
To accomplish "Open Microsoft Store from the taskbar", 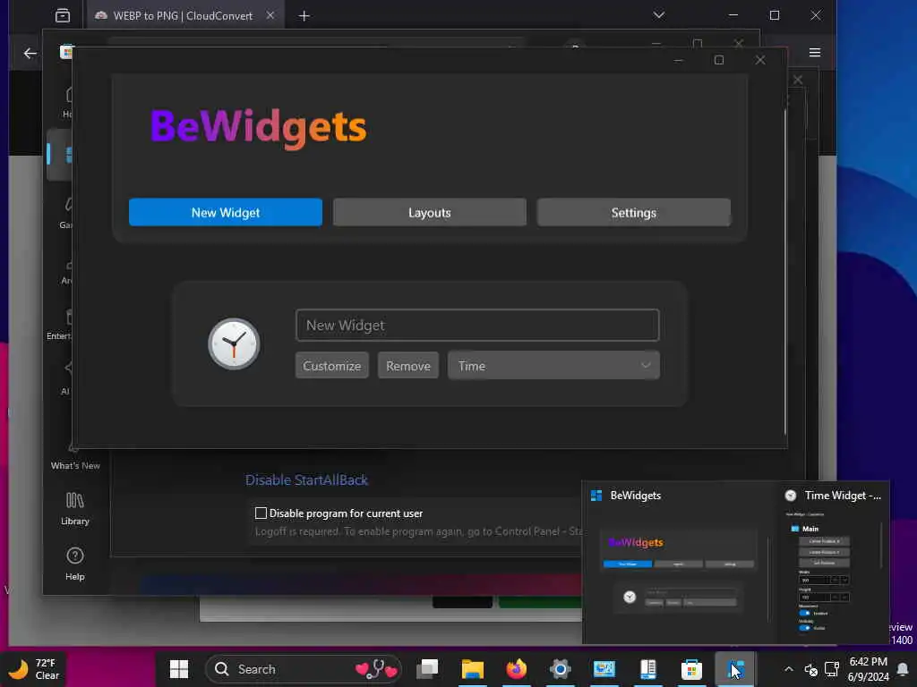I will (x=691, y=669).
